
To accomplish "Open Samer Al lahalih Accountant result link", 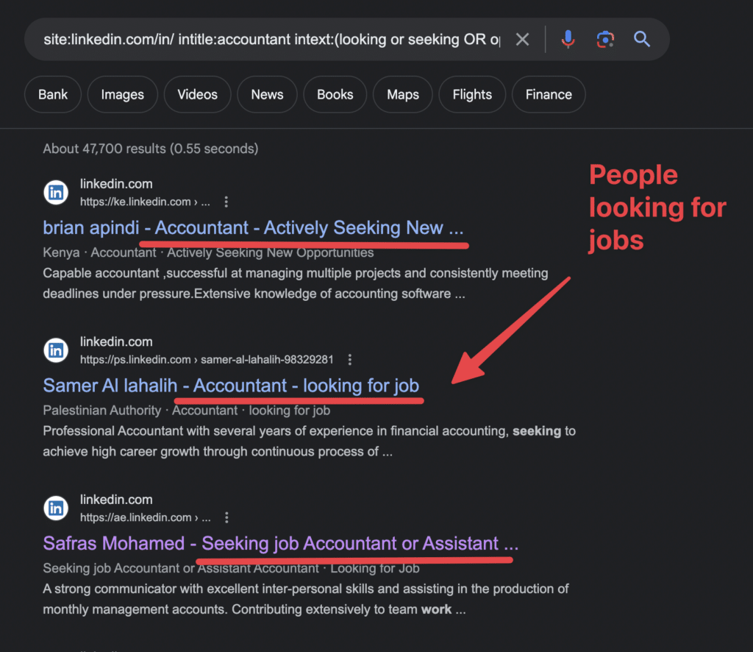I will (x=231, y=386).
